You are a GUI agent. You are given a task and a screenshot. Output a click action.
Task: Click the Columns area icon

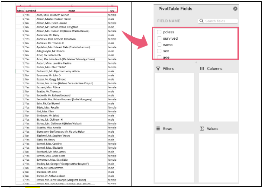202,69
